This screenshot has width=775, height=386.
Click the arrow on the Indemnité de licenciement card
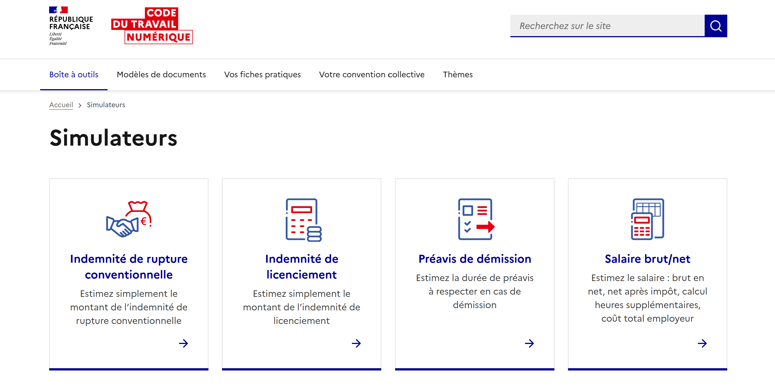click(x=356, y=343)
